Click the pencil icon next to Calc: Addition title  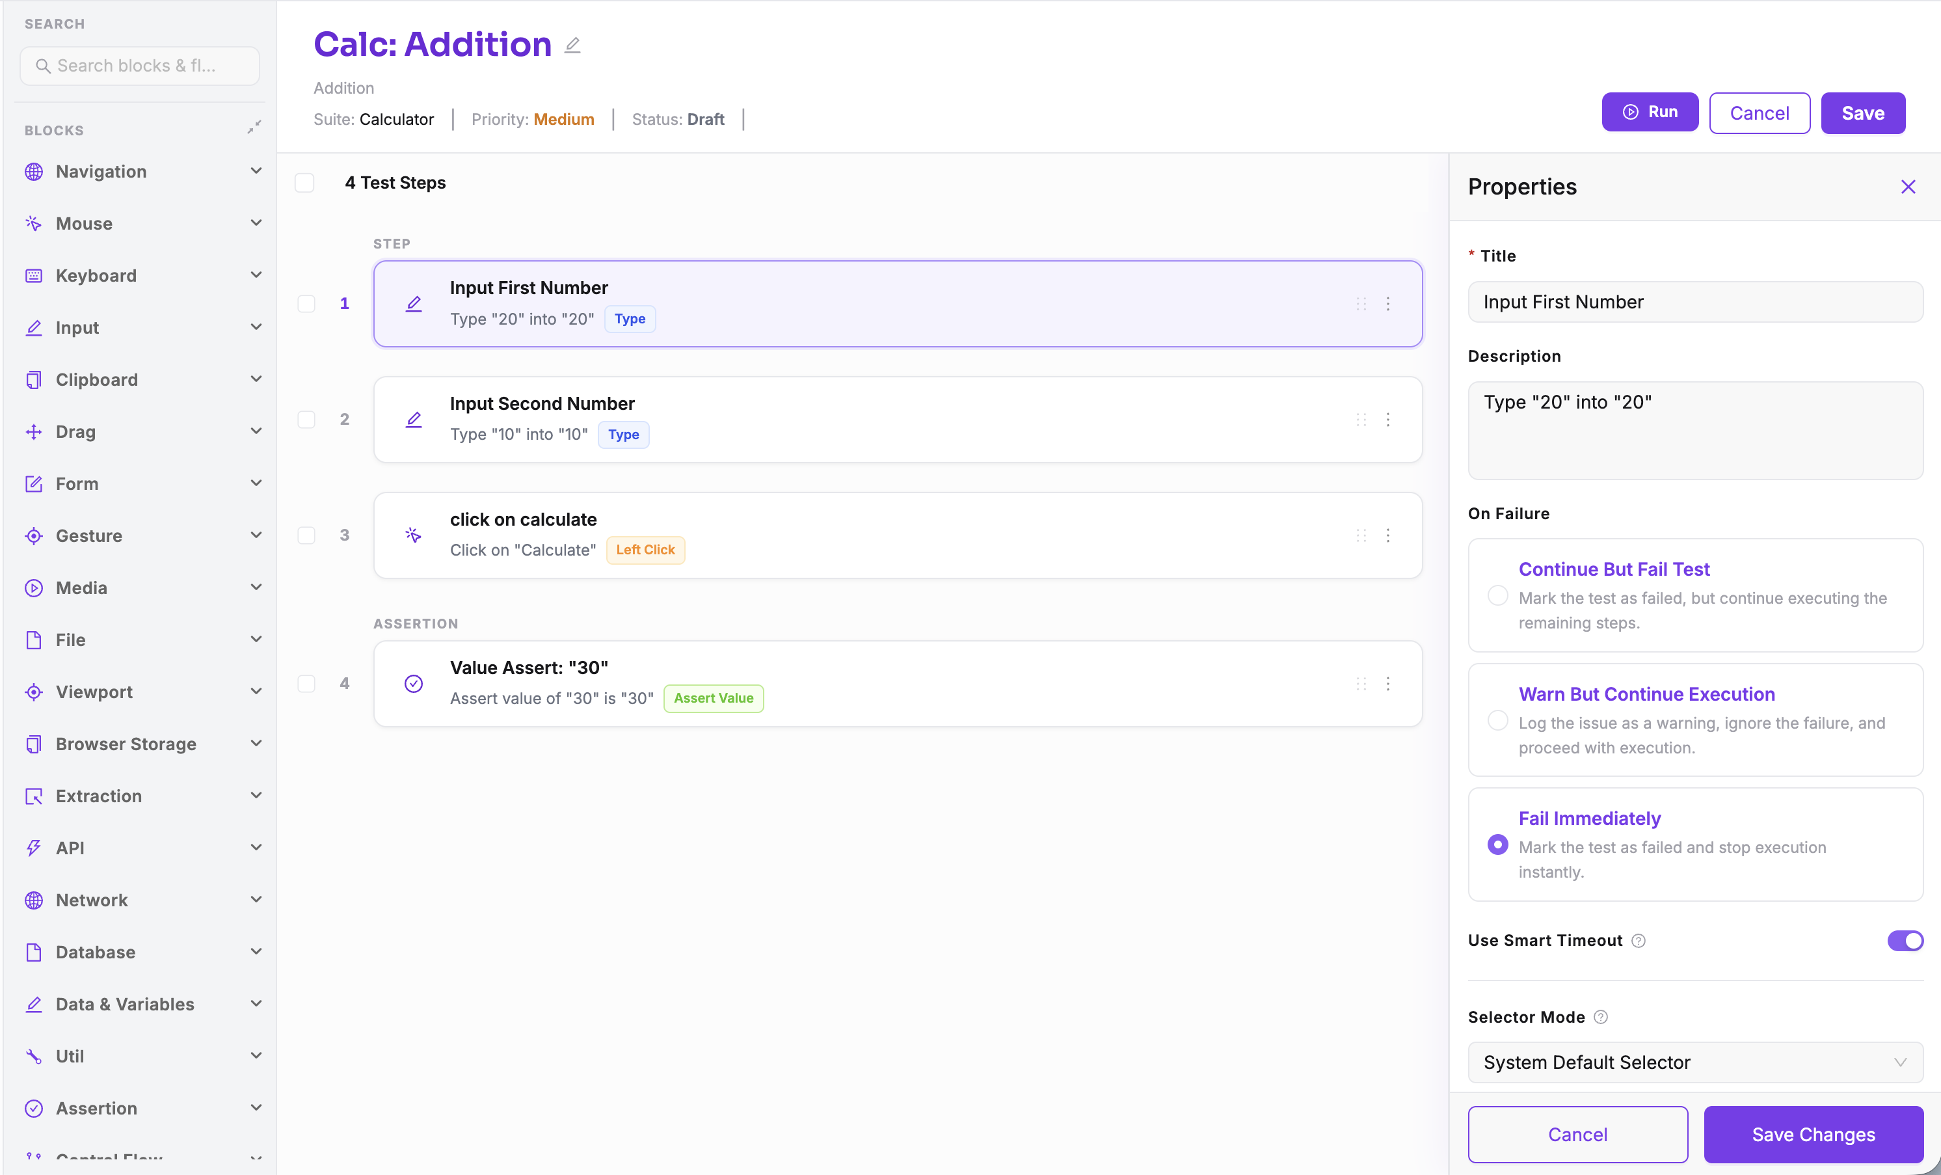(x=572, y=46)
